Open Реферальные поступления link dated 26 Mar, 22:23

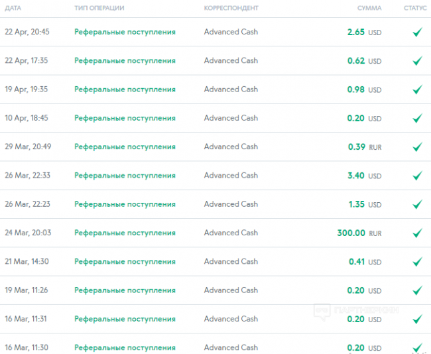[125, 204]
